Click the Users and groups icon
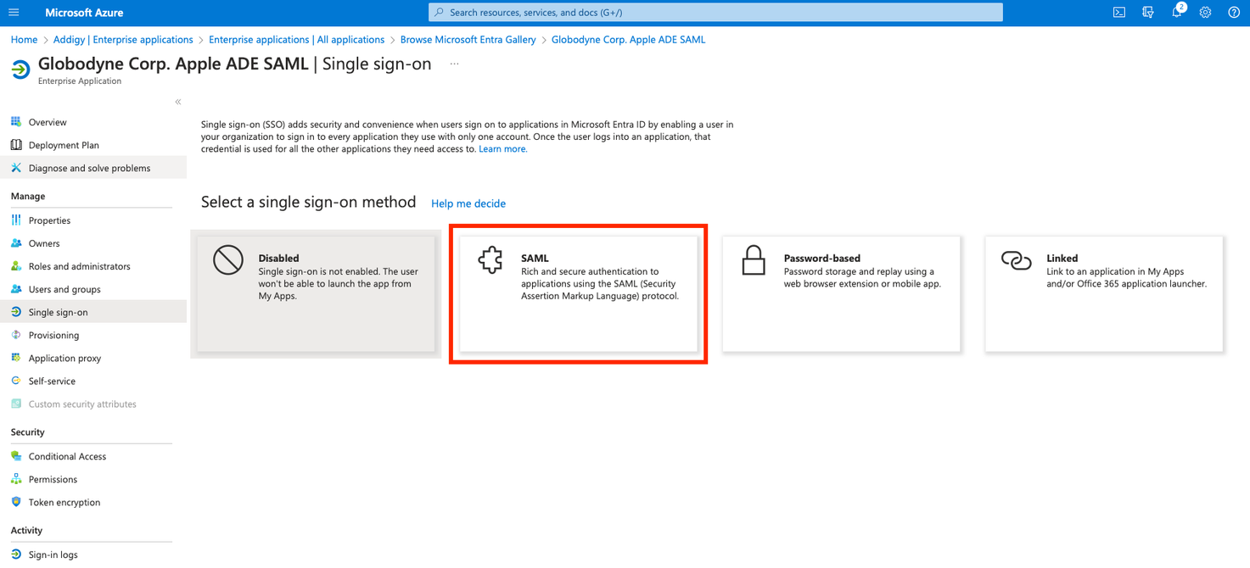 [16, 289]
